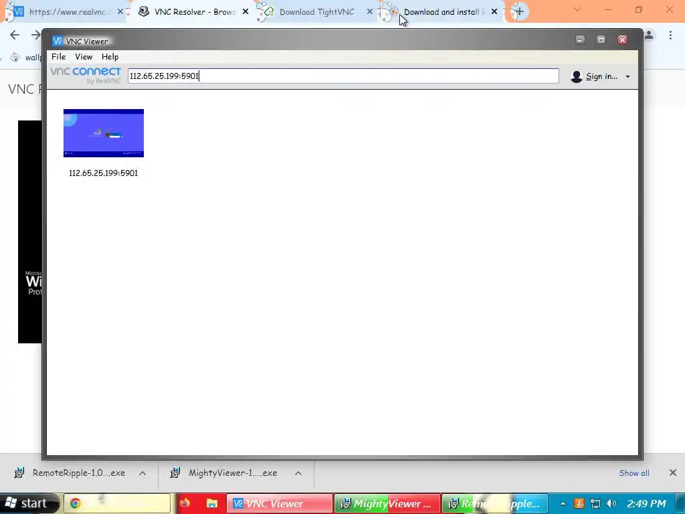Expand MightyViewer download options chevron
685x514 pixels.
pos(298,473)
